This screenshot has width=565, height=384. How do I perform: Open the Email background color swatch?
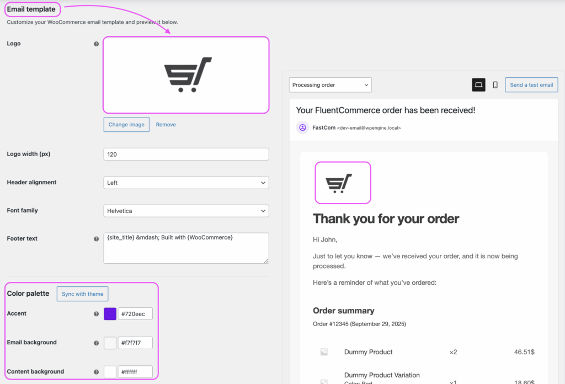[x=110, y=343]
